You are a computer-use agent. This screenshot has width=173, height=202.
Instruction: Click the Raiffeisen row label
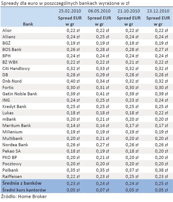click(12, 176)
